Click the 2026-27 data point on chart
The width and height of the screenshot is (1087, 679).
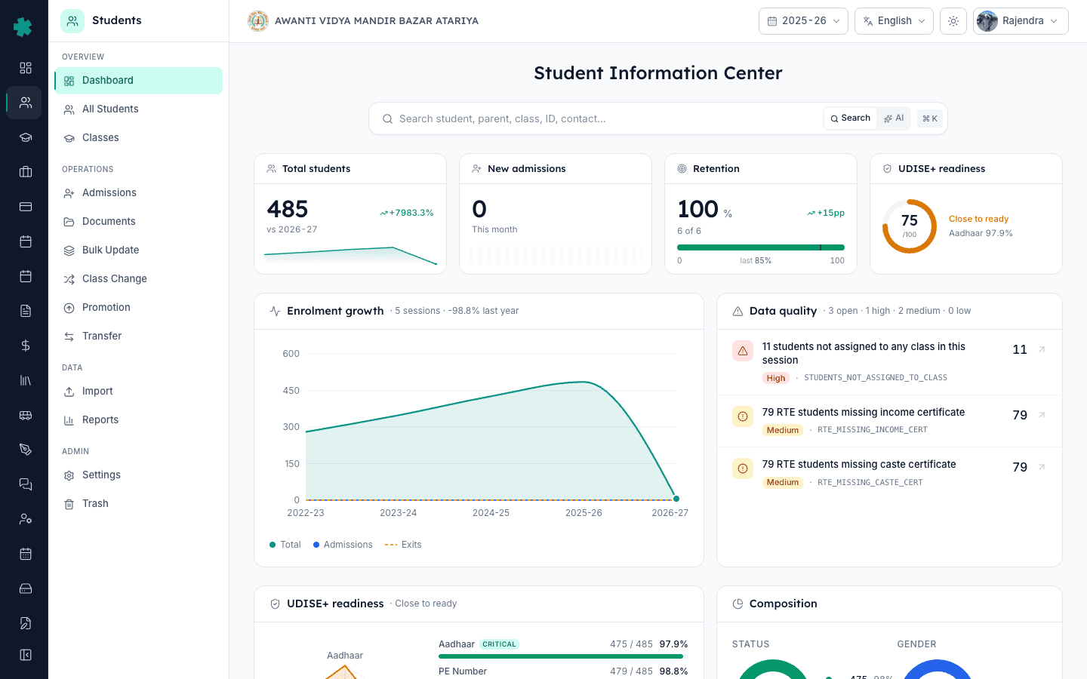click(x=676, y=499)
